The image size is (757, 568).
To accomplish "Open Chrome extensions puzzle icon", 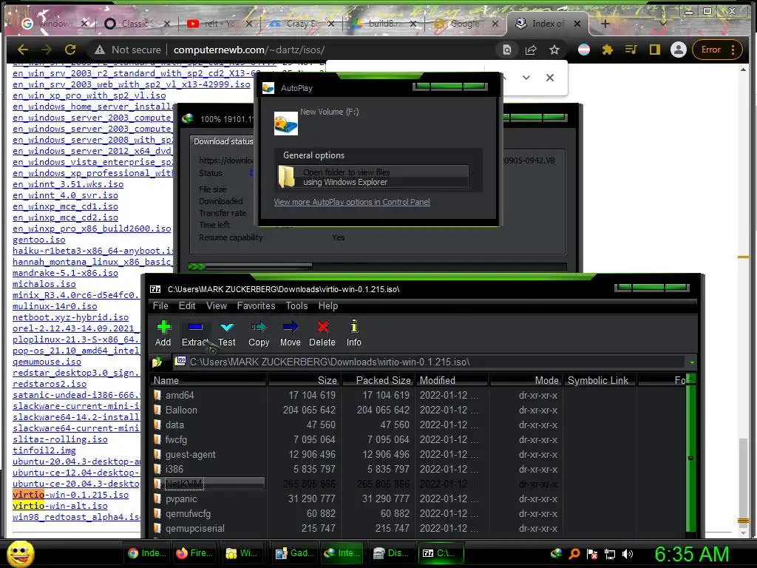I will click(608, 50).
